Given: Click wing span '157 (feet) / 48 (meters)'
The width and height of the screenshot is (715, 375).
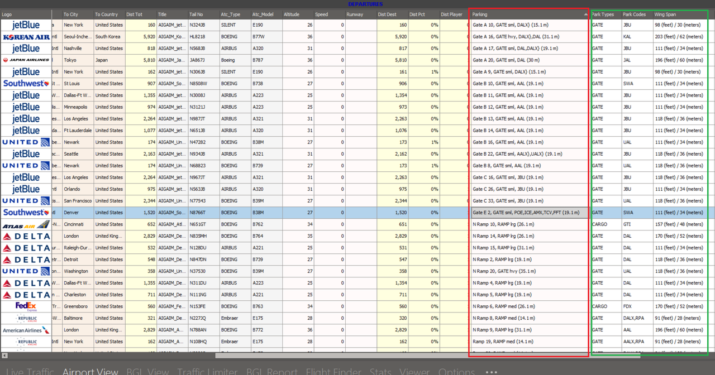Looking at the screenshot, I should point(680,224).
